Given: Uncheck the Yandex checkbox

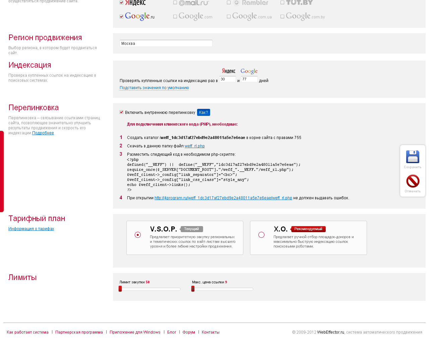Looking at the screenshot, I should (x=121, y=2).
